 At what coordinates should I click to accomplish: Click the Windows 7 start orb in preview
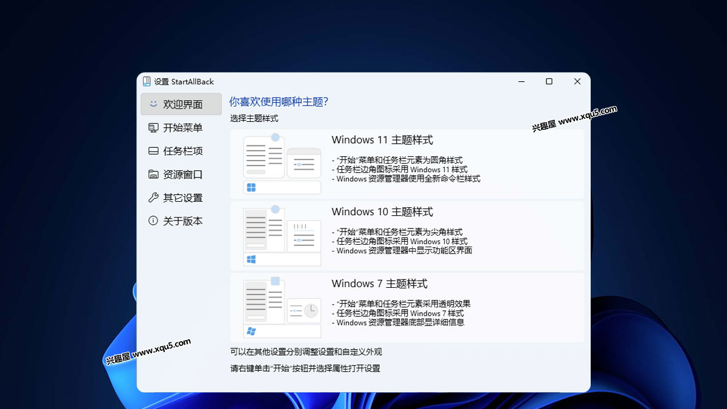[x=251, y=331]
